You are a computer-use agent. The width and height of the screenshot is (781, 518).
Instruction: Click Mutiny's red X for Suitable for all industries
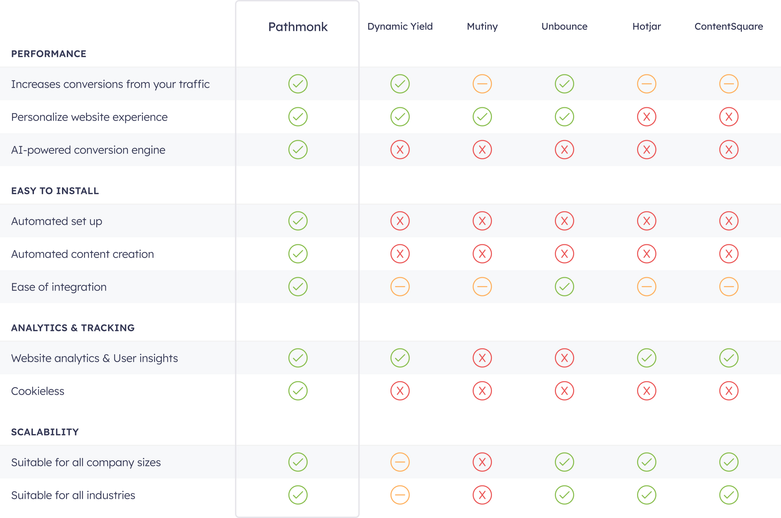tap(482, 495)
